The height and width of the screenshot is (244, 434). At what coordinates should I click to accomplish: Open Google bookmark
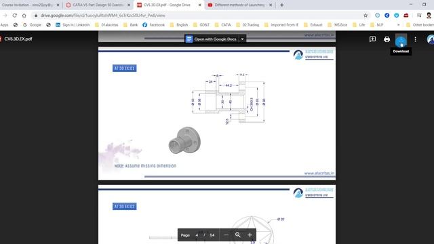[32, 25]
